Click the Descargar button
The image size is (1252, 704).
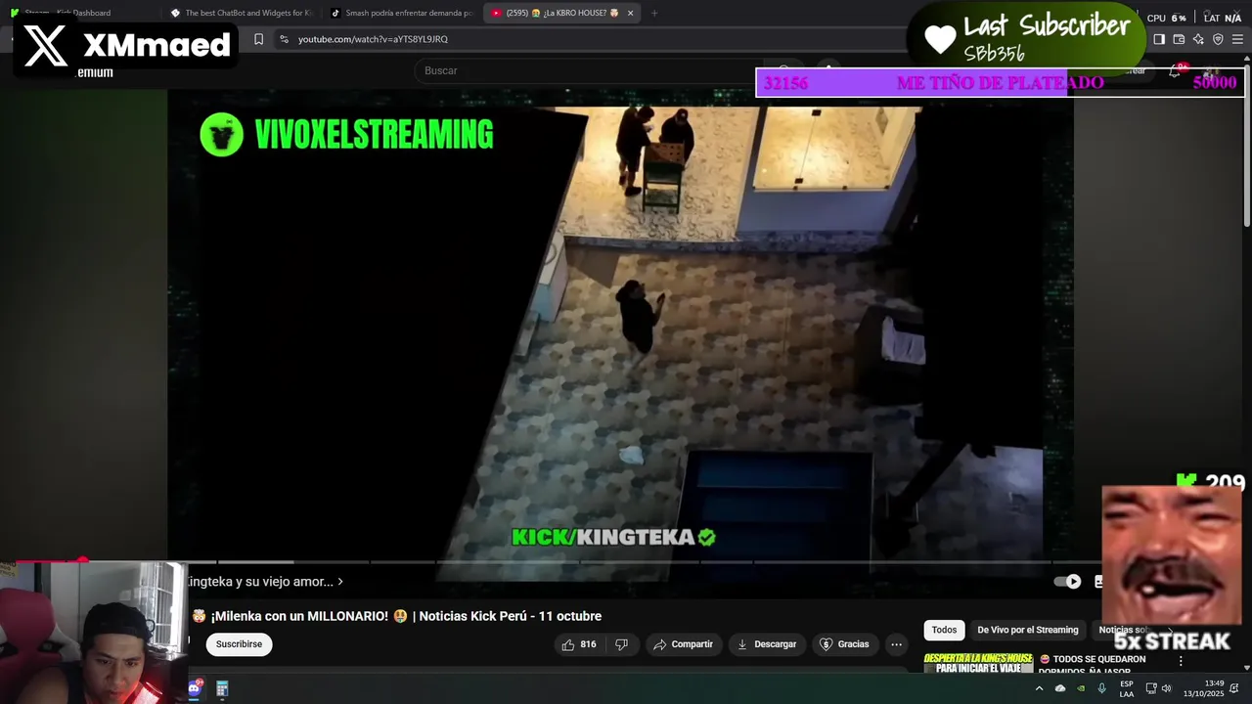(766, 644)
